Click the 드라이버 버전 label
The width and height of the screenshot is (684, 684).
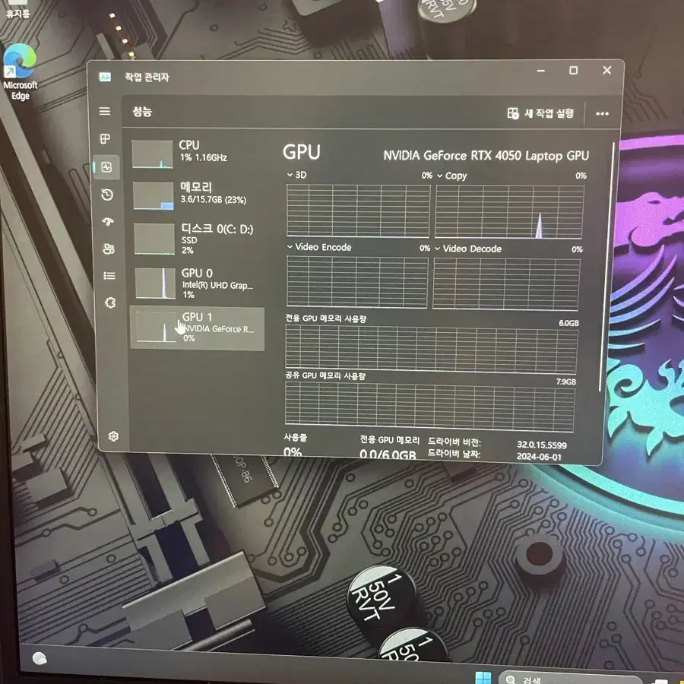coord(454,442)
